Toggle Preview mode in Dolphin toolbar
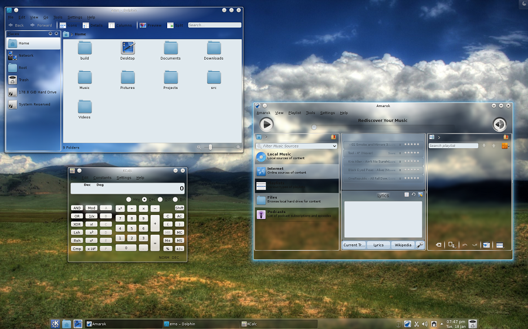The height and width of the screenshot is (329, 528). pyautogui.click(x=143, y=25)
